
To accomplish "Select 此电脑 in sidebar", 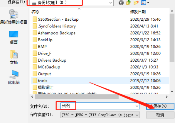I will click(14, 77).
